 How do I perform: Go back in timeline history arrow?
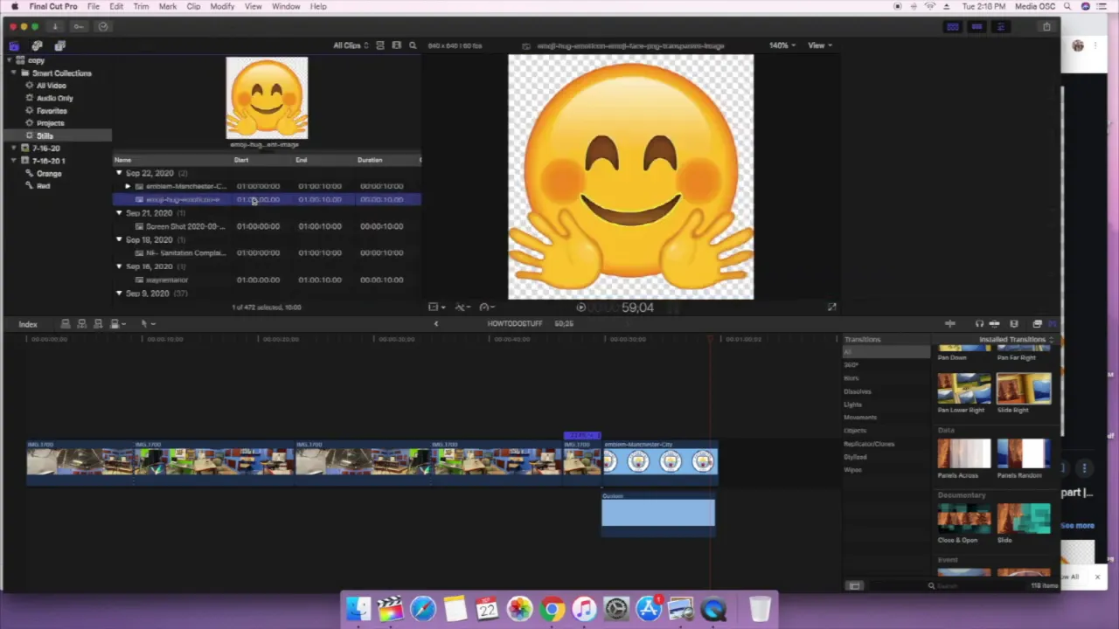tap(436, 324)
